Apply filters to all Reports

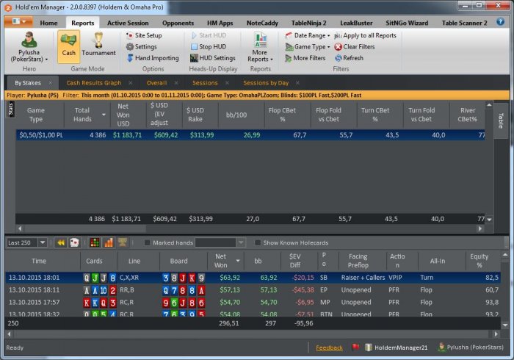[365, 35]
